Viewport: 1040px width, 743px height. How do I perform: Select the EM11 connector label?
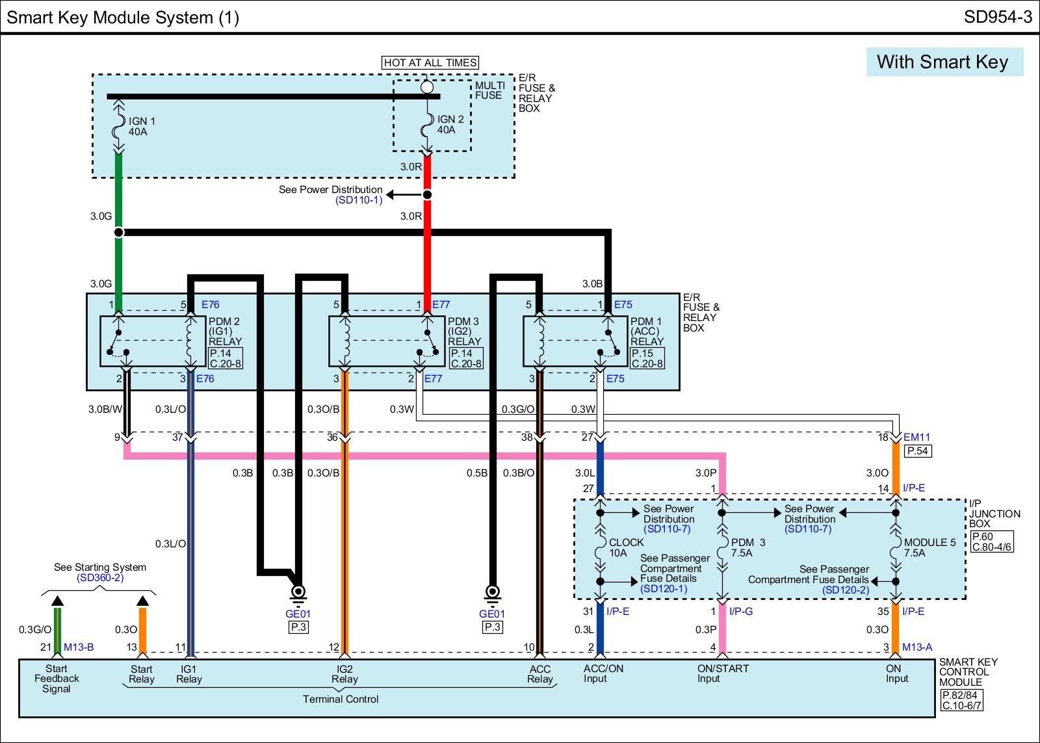point(916,437)
